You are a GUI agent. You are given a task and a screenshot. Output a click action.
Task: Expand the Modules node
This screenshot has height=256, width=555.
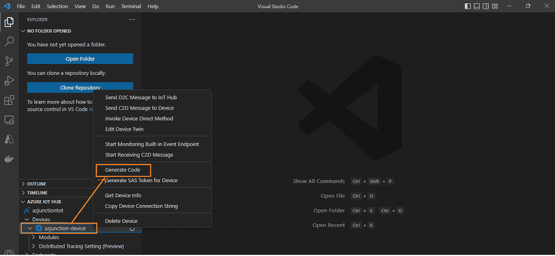34,238
